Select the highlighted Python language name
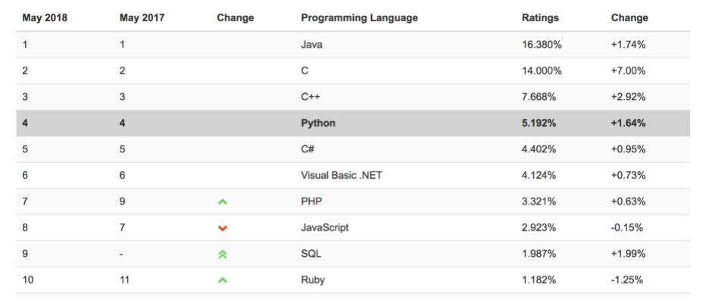This screenshot has width=709, height=303. 318,123
